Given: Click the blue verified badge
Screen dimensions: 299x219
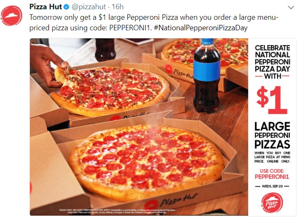Looking at the screenshot, I should click(x=66, y=7).
